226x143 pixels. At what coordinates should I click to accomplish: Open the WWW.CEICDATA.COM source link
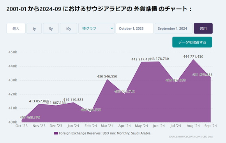(189, 137)
